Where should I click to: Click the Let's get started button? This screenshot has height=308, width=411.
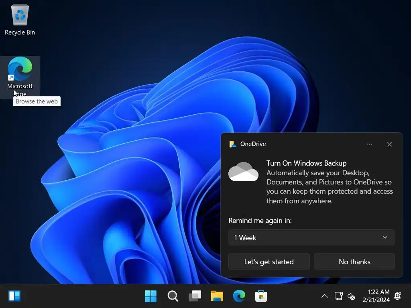click(269, 261)
